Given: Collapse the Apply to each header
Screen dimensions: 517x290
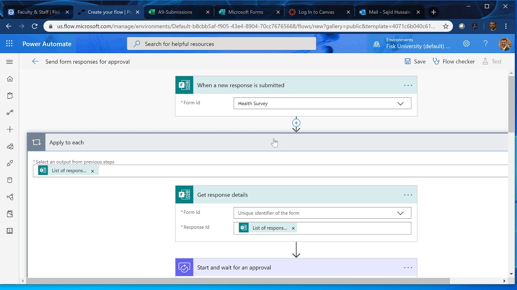Looking at the screenshot, I should [x=267, y=142].
